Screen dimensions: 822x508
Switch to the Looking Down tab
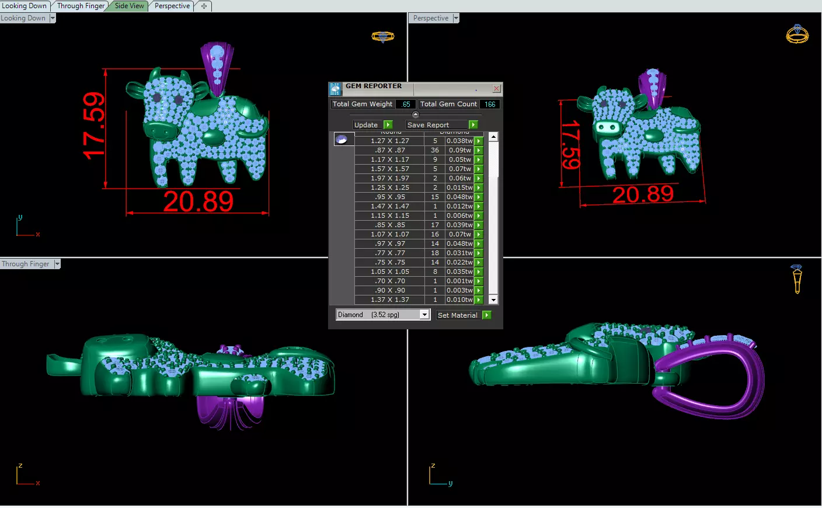(x=25, y=6)
